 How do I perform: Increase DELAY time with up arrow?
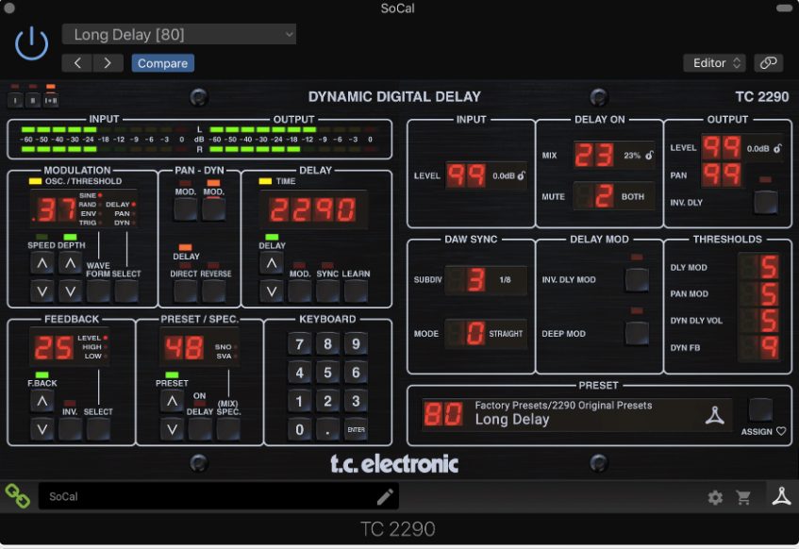pos(272,263)
